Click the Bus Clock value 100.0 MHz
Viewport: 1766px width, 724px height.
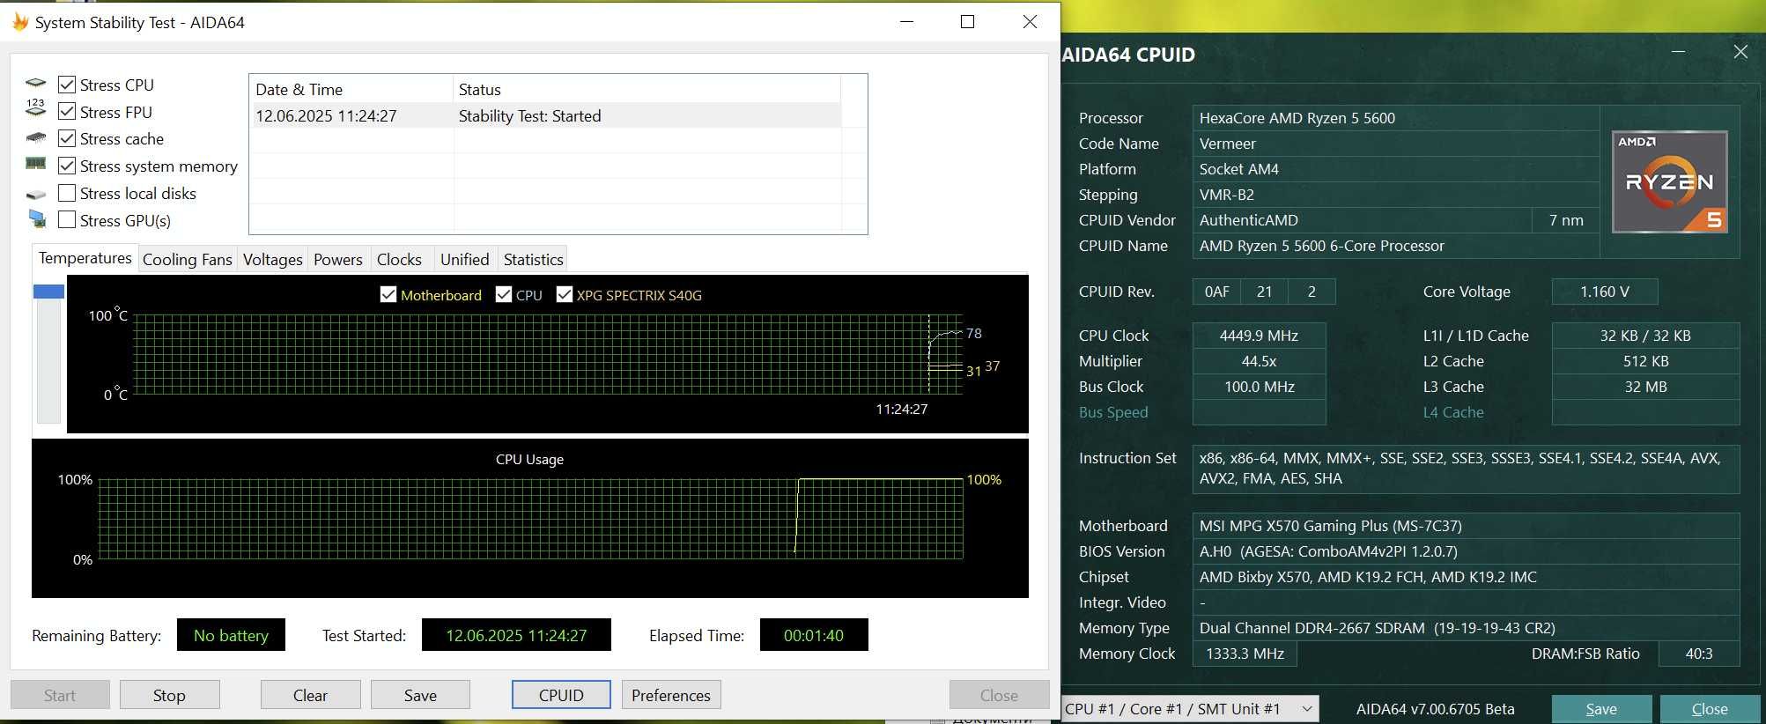1259,387
